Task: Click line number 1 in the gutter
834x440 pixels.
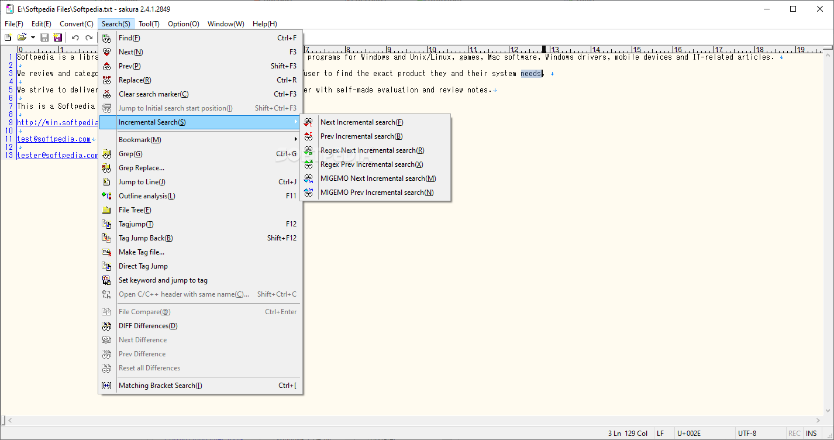Action: pos(11,57)
